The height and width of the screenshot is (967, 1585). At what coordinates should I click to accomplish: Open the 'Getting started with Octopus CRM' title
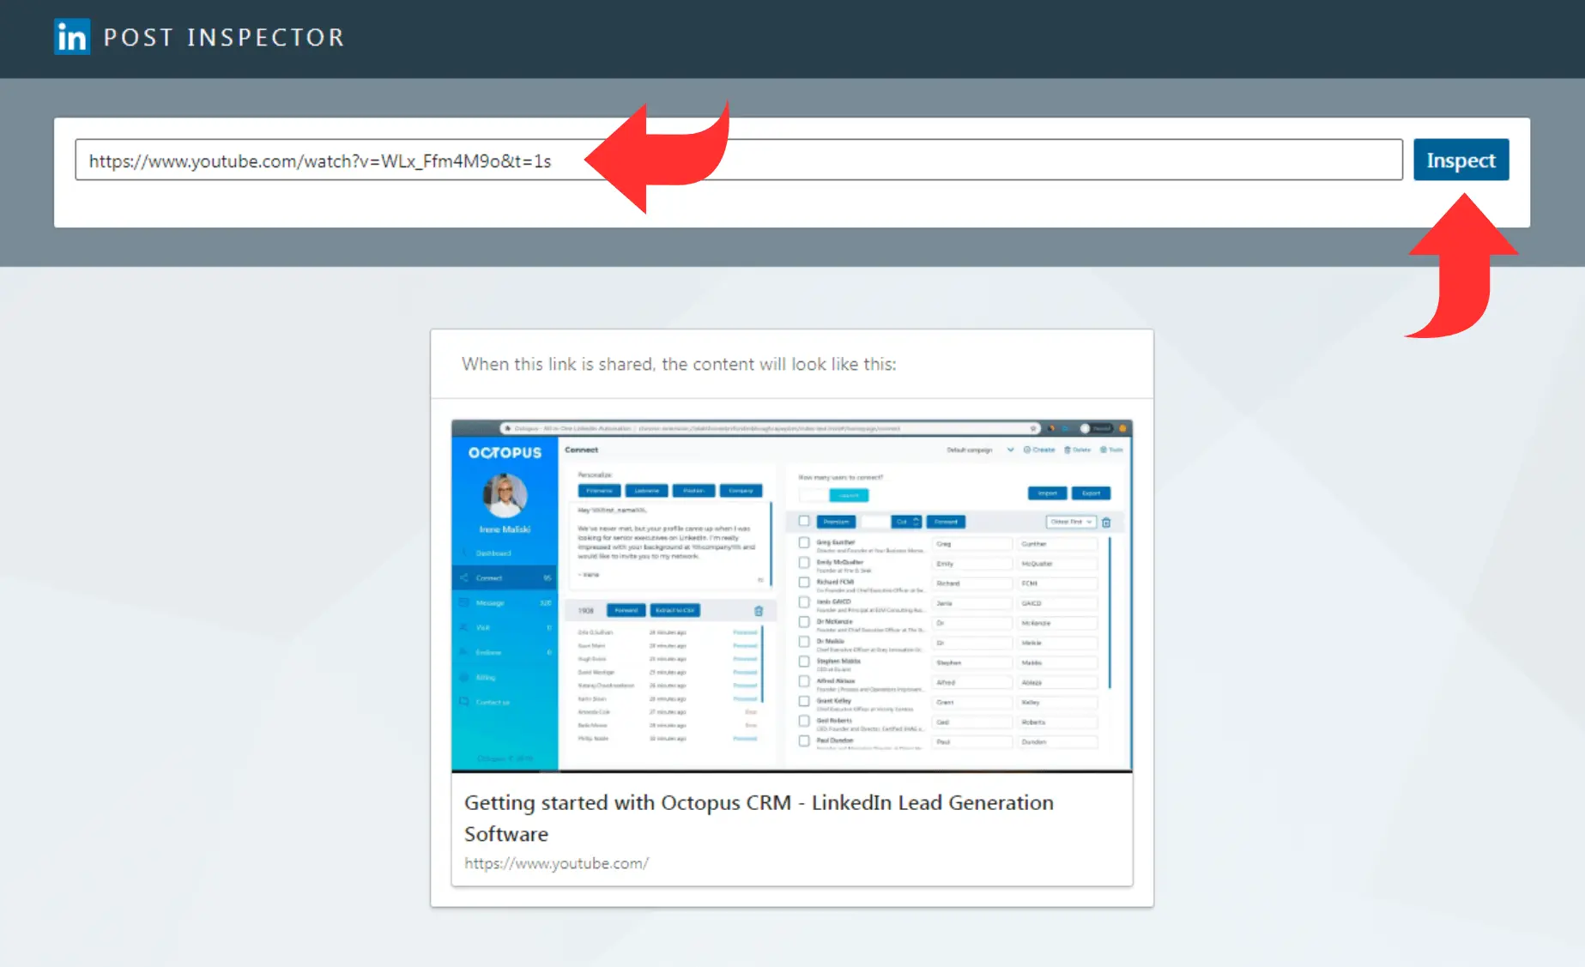tap(759, 818)
